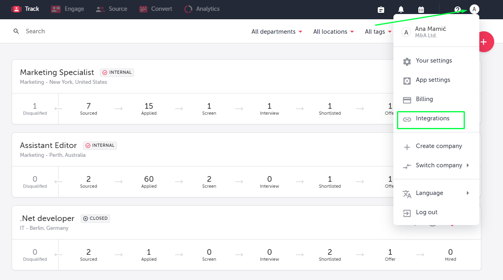Click Log out in the menu
This screenshot has width=503, height=280.
[x=426, y=213]
